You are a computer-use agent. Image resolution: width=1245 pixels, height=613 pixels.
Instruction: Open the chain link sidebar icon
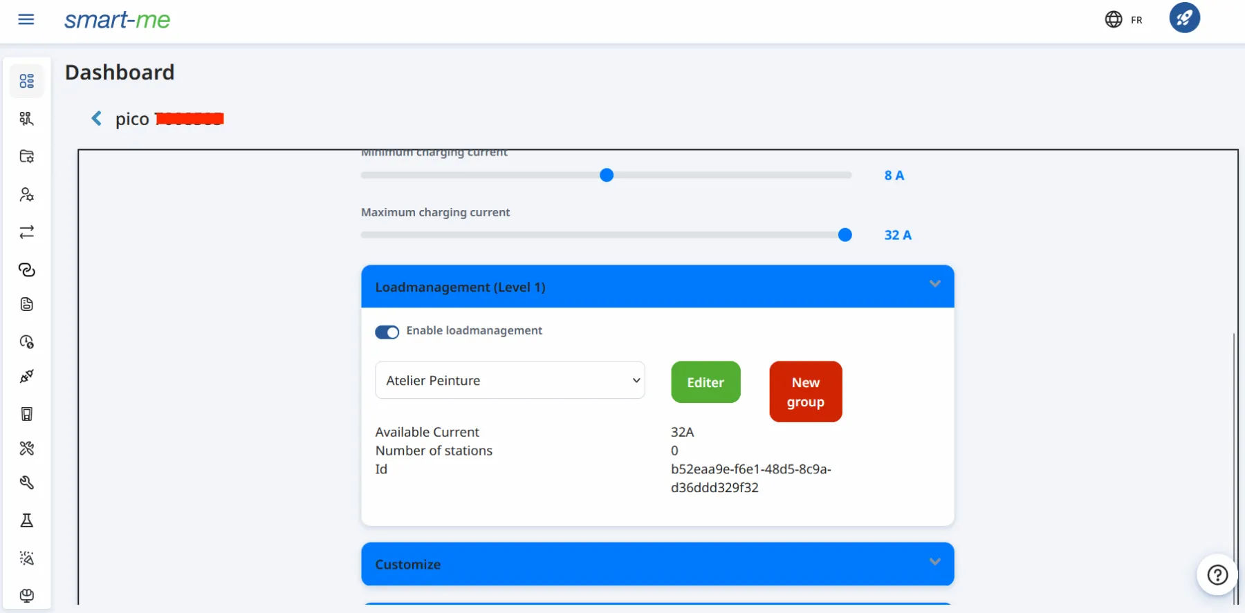click(27, 270)
